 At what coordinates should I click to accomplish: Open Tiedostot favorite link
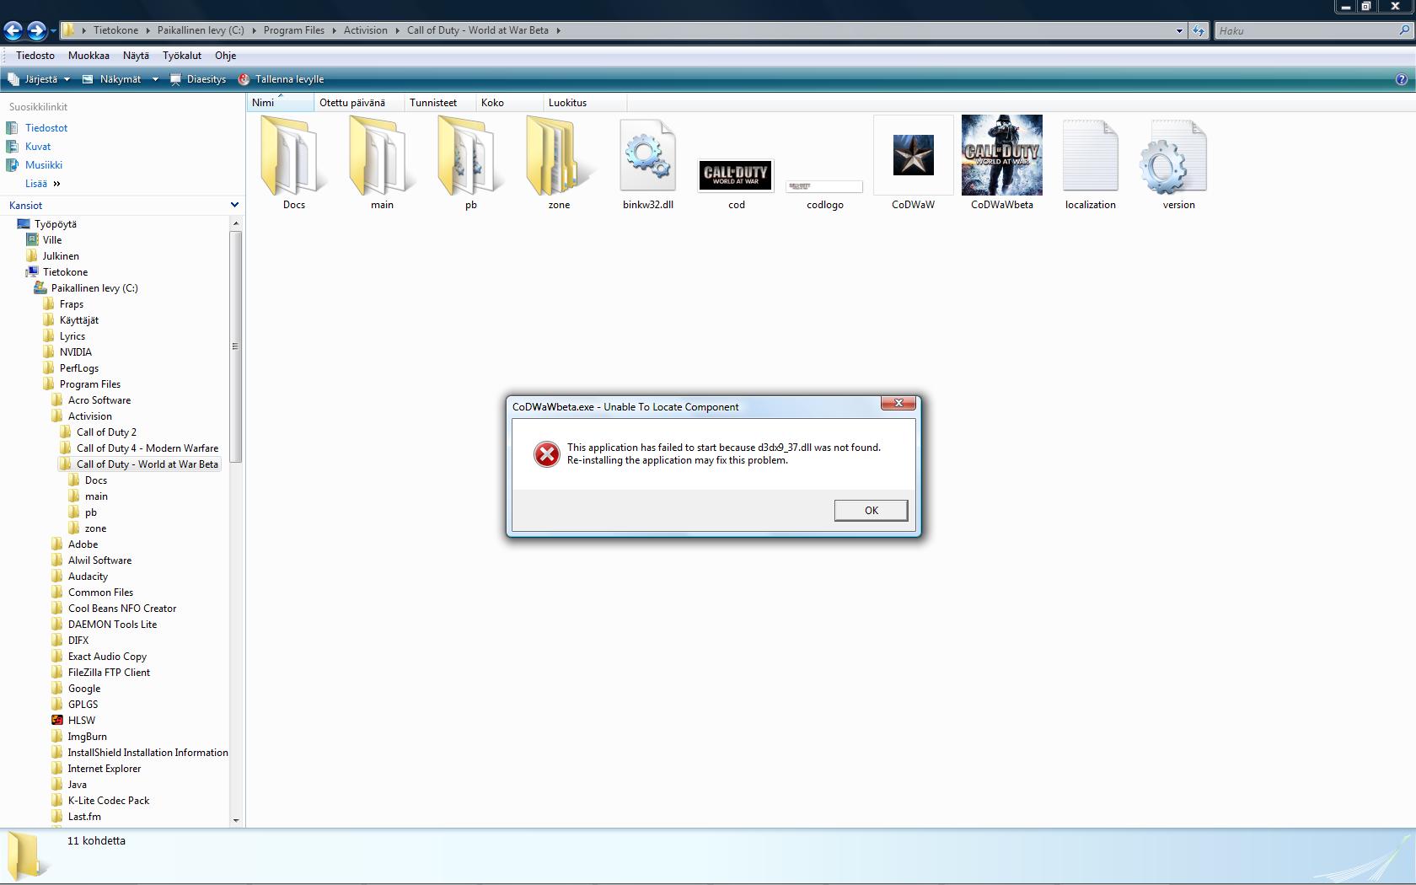(46, 128)
